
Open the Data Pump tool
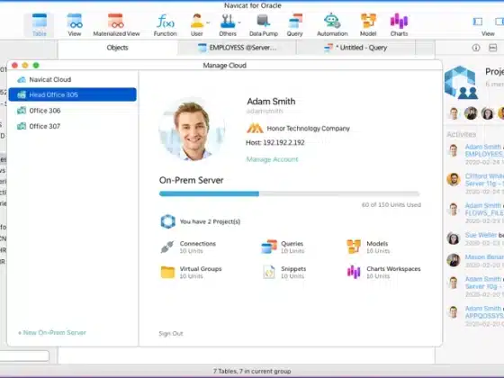[x=264, y=25]
